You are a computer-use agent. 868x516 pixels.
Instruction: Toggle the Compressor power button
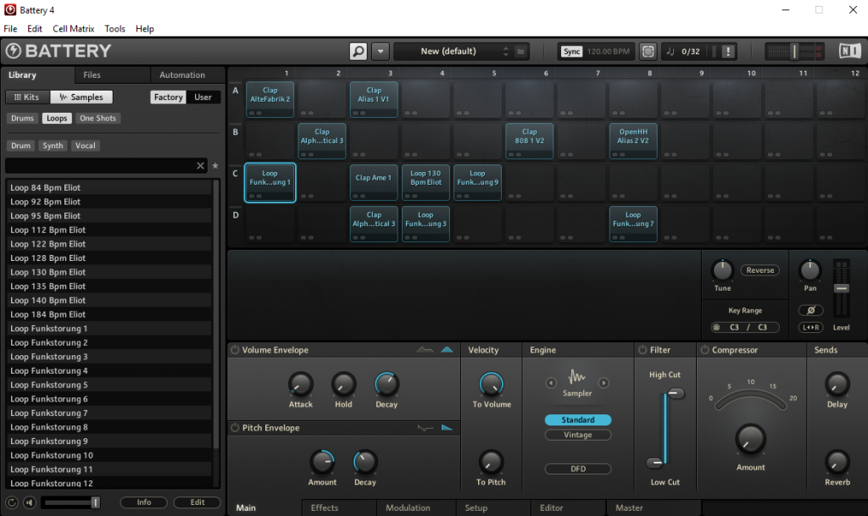click(704, 350)
